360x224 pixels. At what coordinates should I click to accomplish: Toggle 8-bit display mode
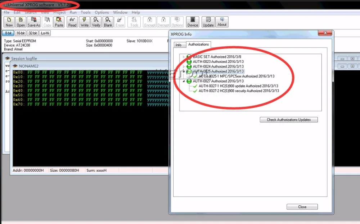click(8, 33)
